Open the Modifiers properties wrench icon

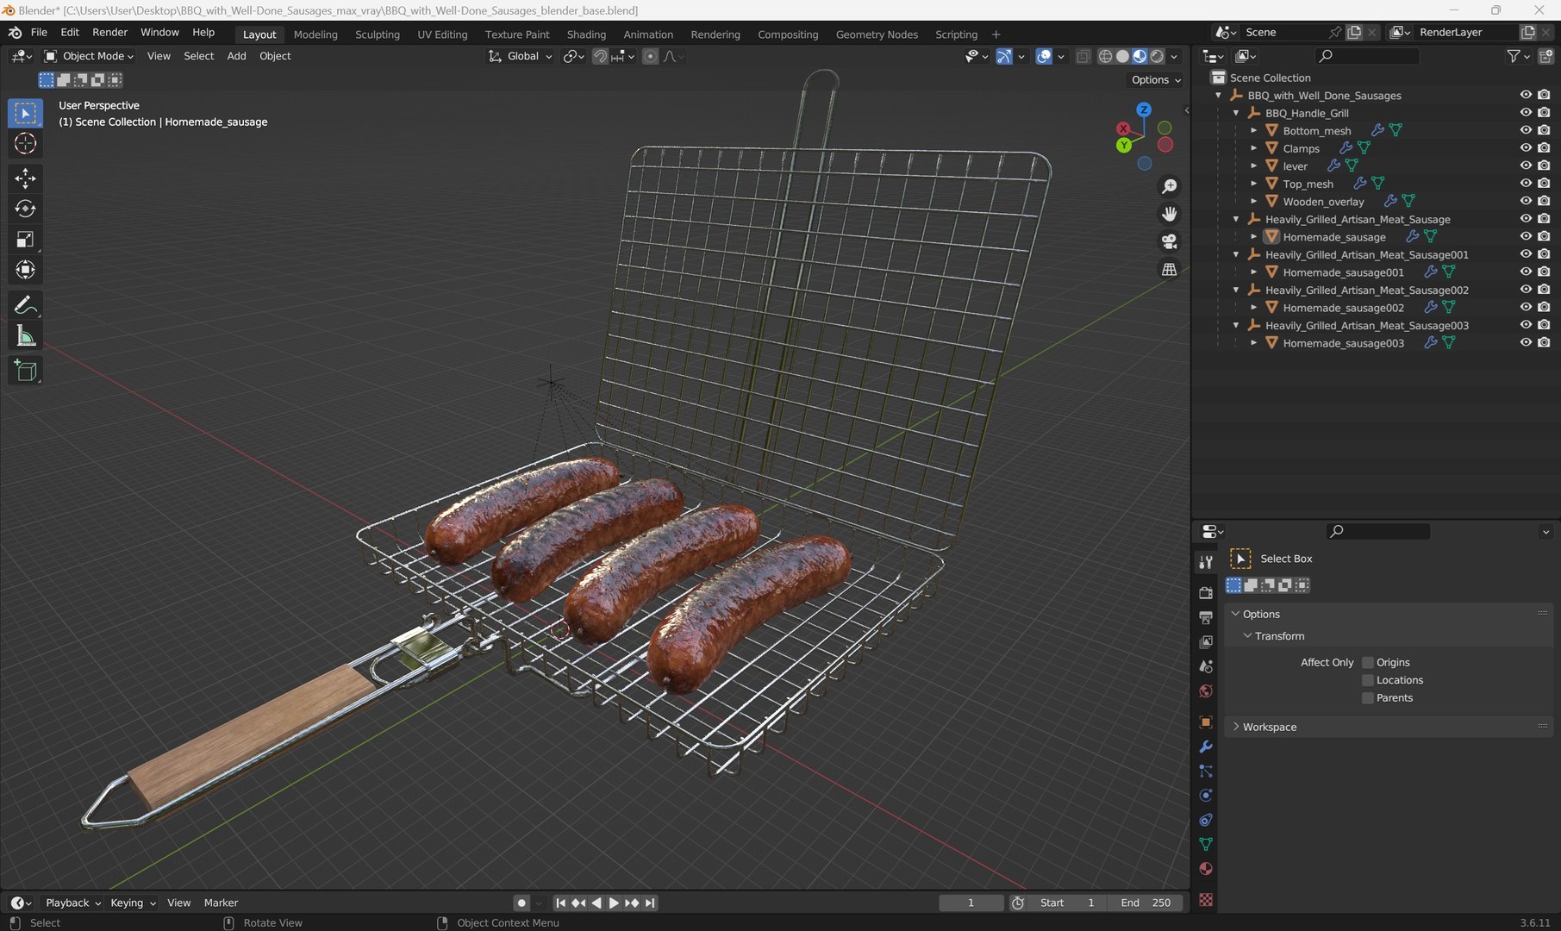coord(1206,747)
